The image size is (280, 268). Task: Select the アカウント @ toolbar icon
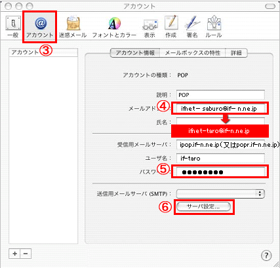tap(40, 27)
